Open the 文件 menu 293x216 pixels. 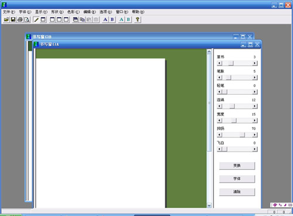point(9,12)
